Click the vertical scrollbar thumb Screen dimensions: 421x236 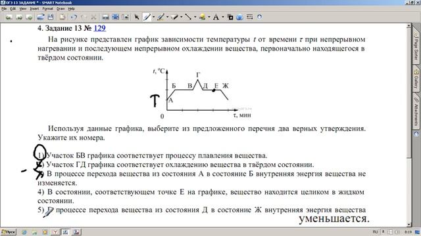(x=409, y=92)
